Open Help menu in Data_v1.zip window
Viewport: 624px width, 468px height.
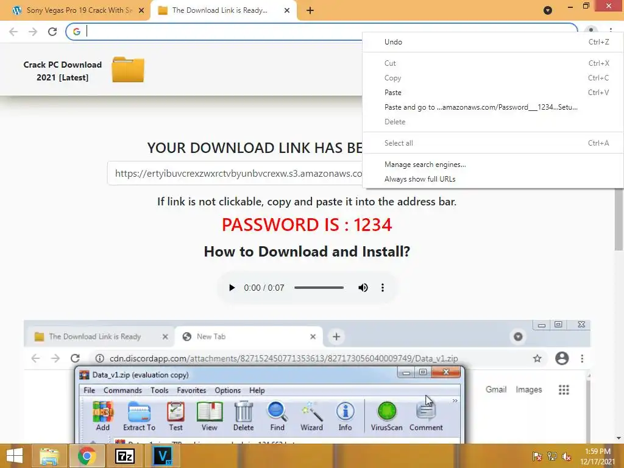pyautogui.click(x=257, y=391)
